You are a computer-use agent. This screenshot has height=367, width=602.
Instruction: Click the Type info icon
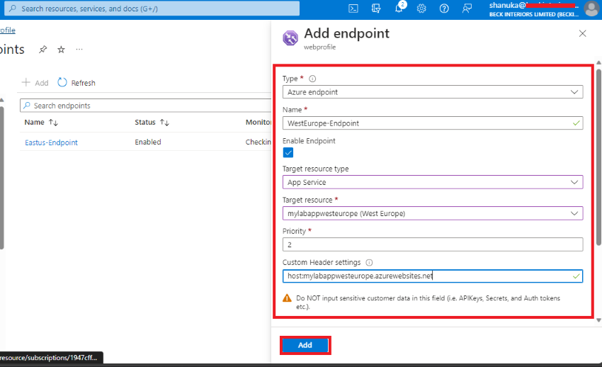click(x=312, y=79)
